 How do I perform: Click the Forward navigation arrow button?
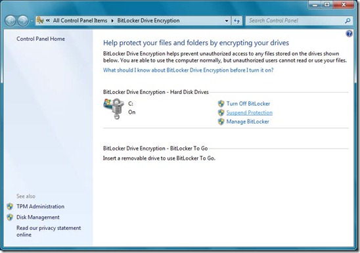pyautogui.click(x=23, y=20)
